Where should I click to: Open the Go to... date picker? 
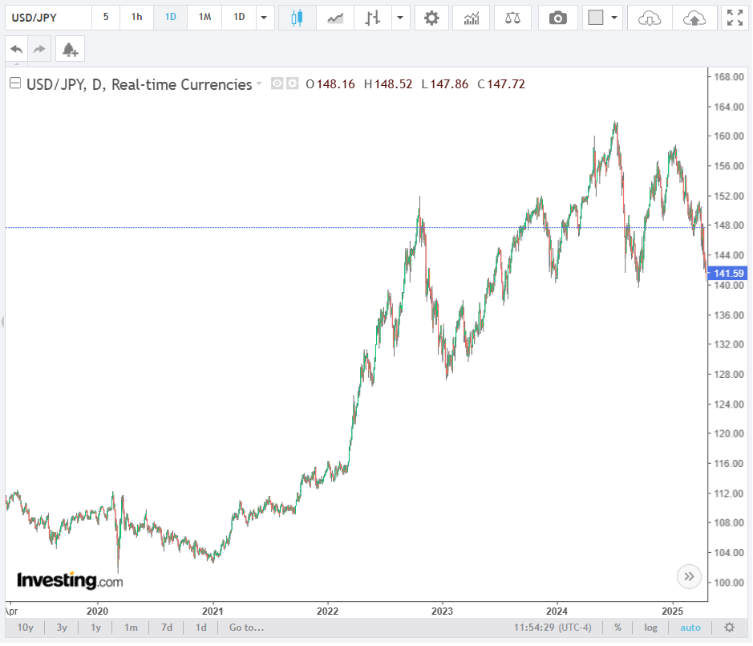(x=246, y=628)
